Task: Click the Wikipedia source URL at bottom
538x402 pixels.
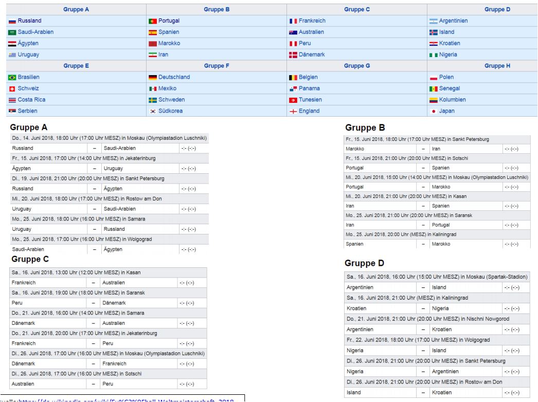Action: click(126, 400)
